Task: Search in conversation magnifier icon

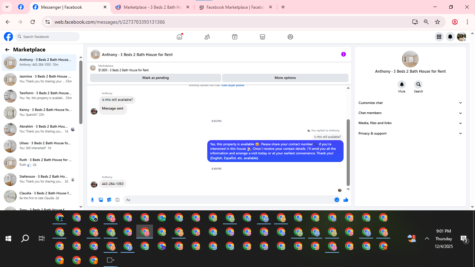Action: click(418, 84)
